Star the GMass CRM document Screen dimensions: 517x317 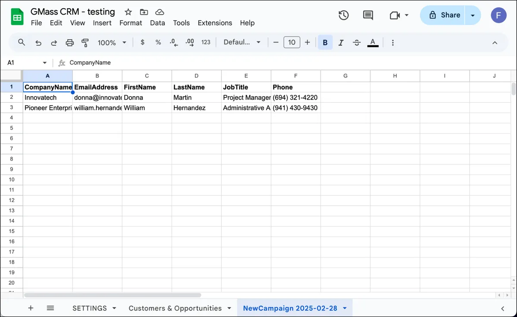[x=128, y=12]
